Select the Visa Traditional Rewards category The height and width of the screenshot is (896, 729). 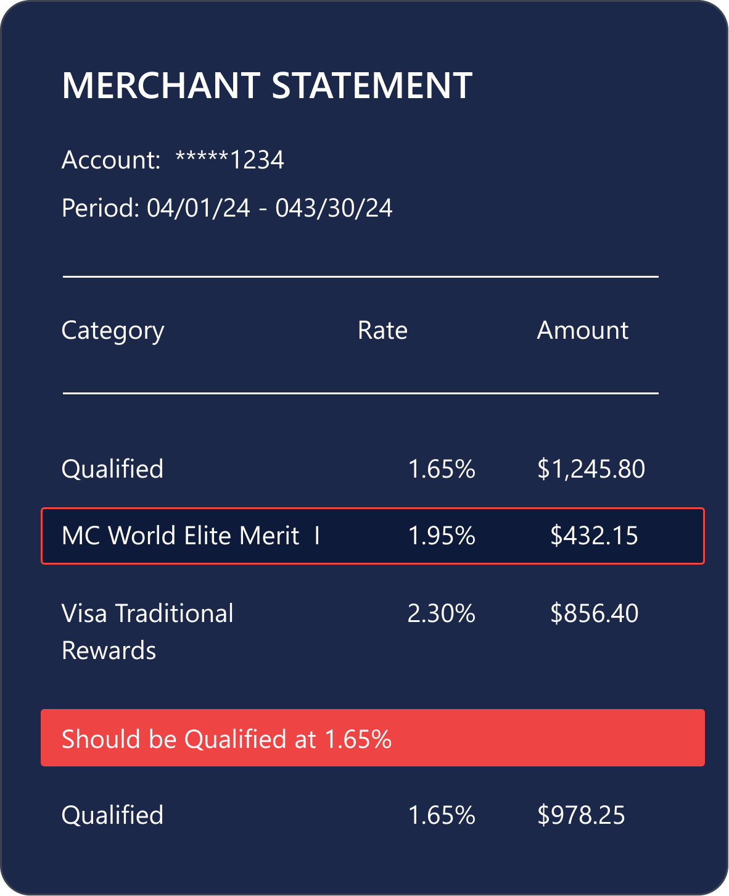(147, 631)
